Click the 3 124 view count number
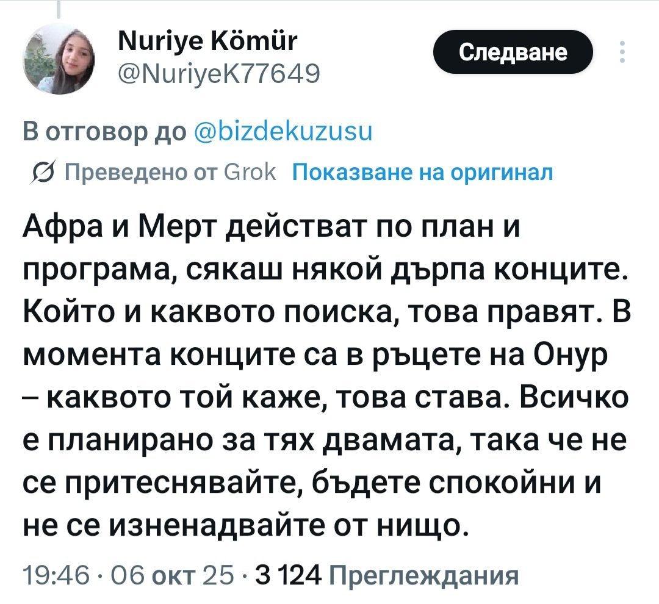The width and height of the screenshot is (659, 604). (288, 575)
